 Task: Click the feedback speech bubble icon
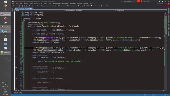[142, 1]
